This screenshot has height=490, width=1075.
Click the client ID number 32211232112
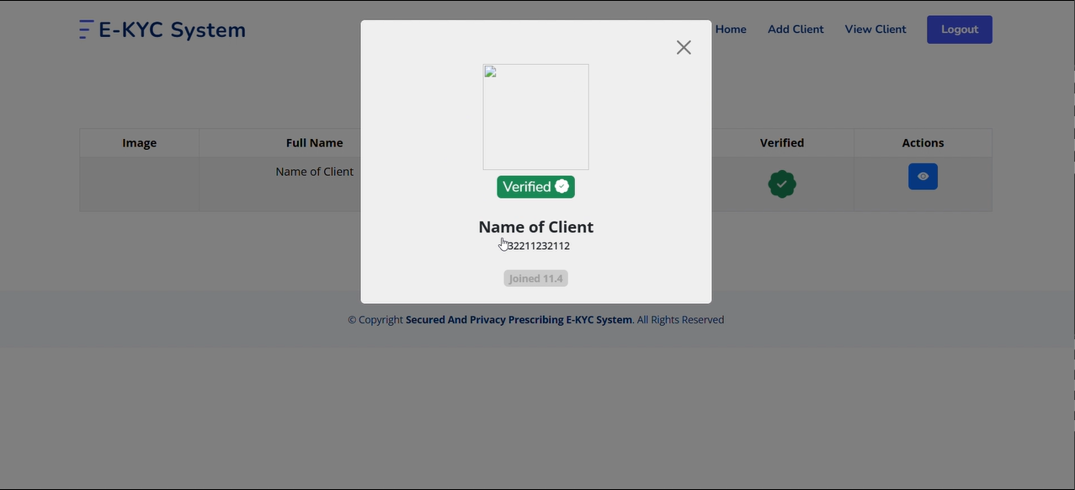coord(538,246)
